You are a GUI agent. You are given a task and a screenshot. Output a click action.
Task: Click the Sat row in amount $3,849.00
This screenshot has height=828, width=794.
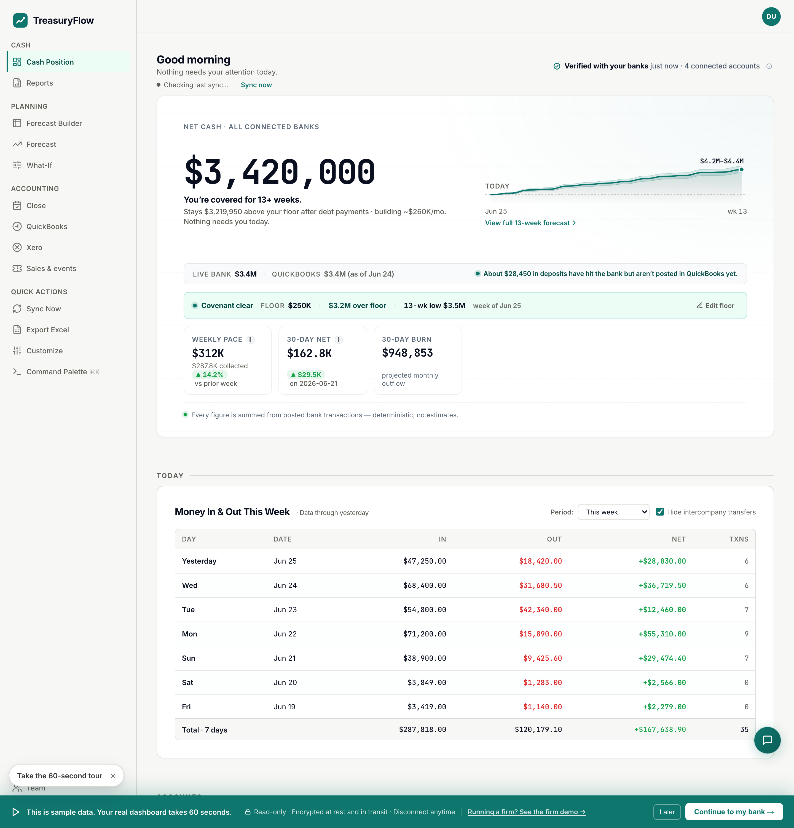[426, 683]
